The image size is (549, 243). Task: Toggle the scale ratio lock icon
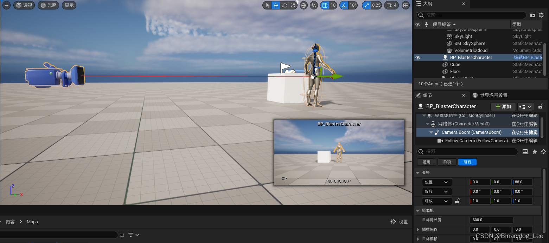[458, 201]
